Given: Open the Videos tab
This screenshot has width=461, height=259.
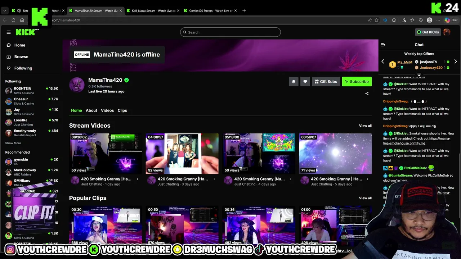Looking at the screenshot, I should [107, 110].
